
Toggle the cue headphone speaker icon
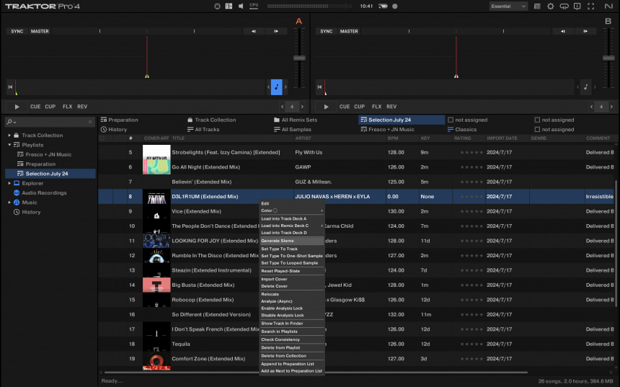tap(241, 6)
